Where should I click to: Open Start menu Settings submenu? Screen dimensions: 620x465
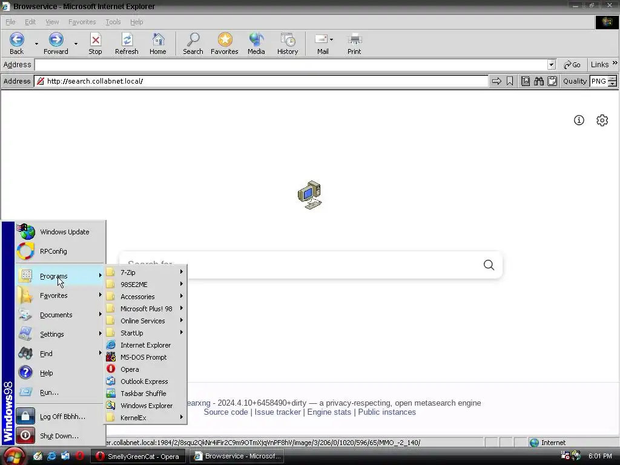click(60, 334)
